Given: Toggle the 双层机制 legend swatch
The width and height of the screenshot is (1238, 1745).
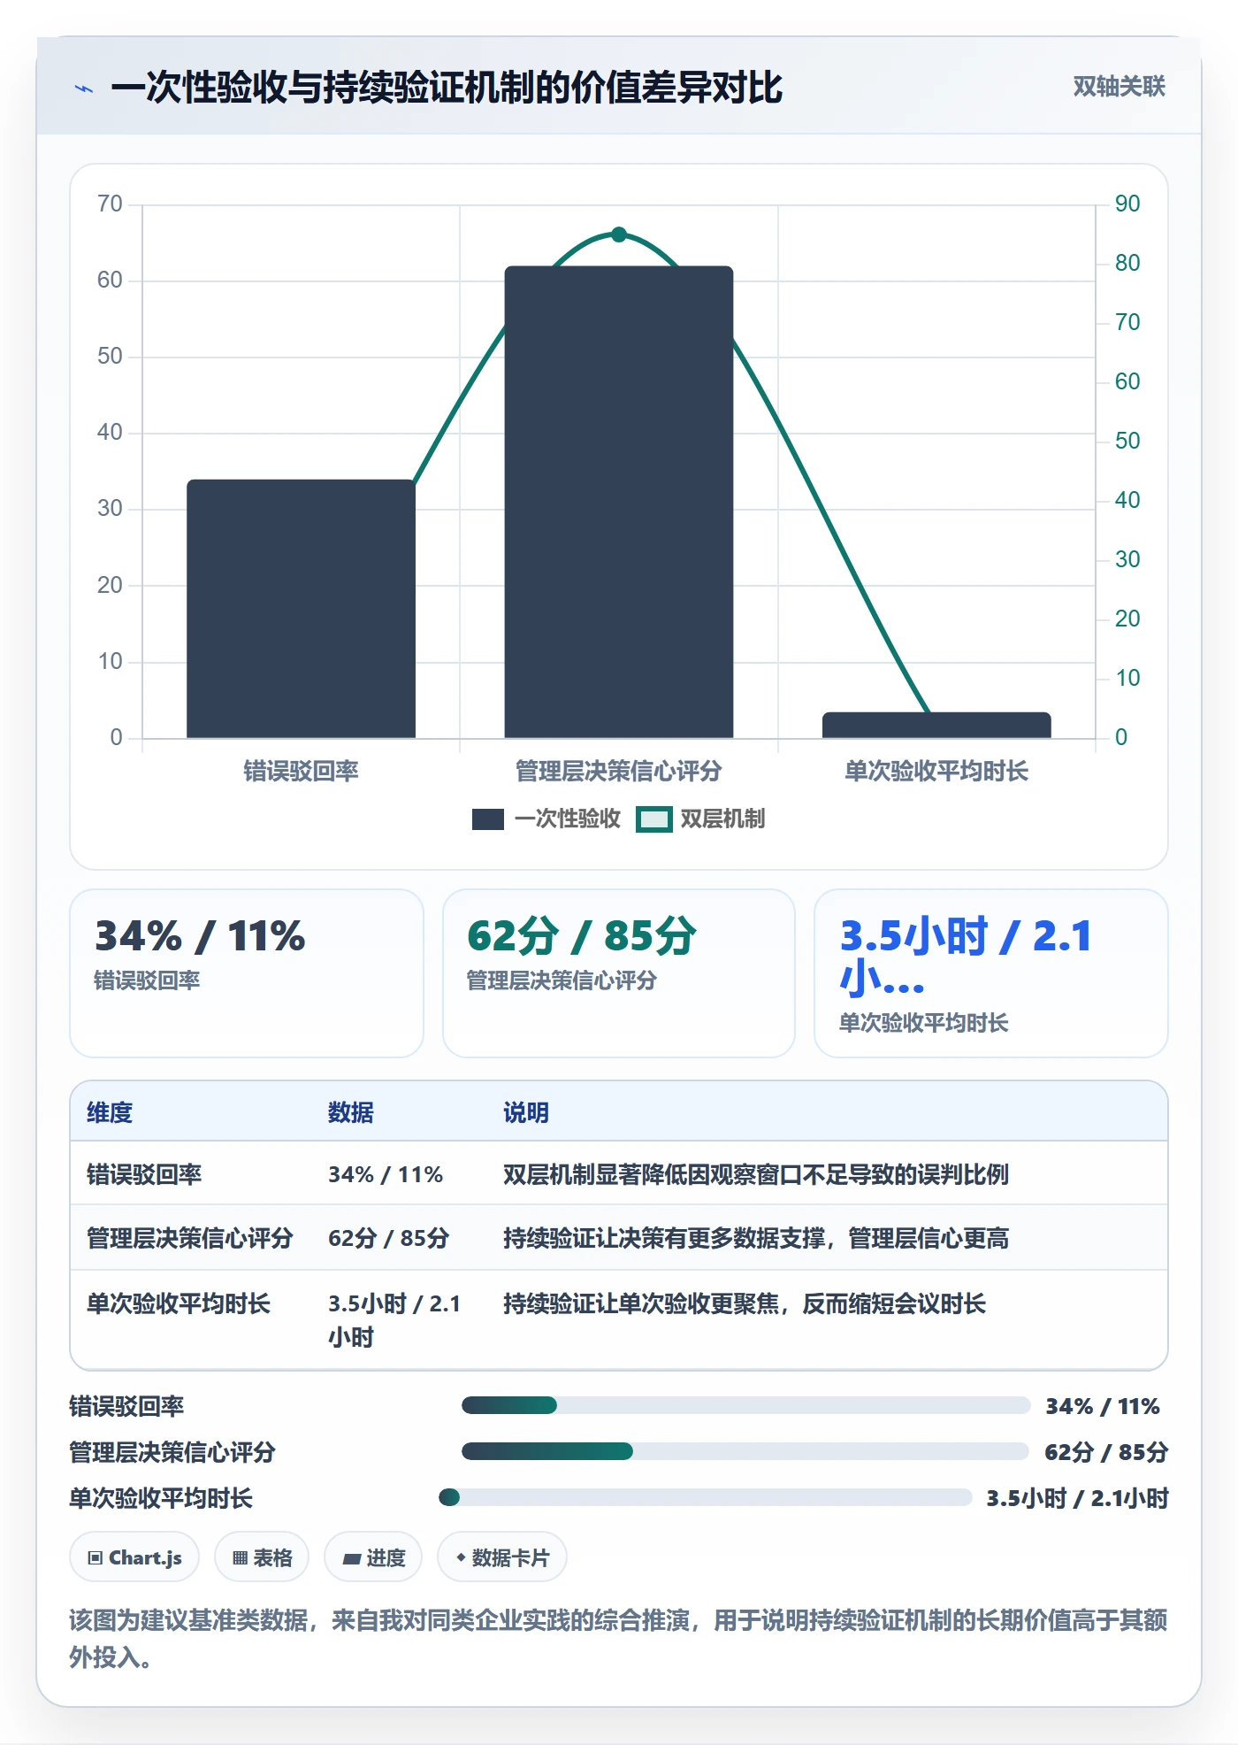Looking at the screenshot, I should 654,819.
